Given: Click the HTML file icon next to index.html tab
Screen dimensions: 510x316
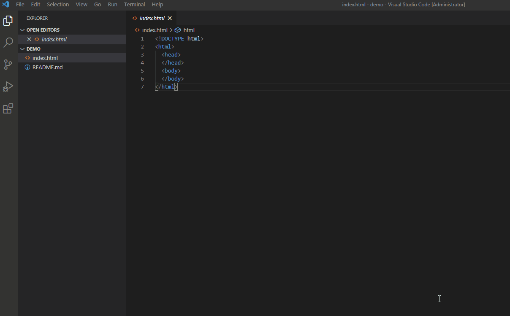Looking at the screenshot, I should [136, 18].
